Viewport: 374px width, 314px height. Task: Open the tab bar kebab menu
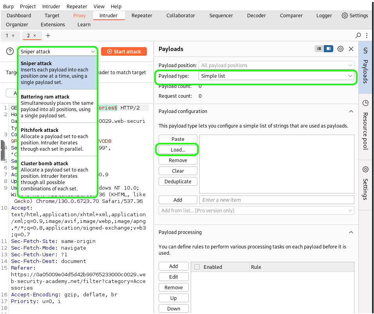pos(367,36)
